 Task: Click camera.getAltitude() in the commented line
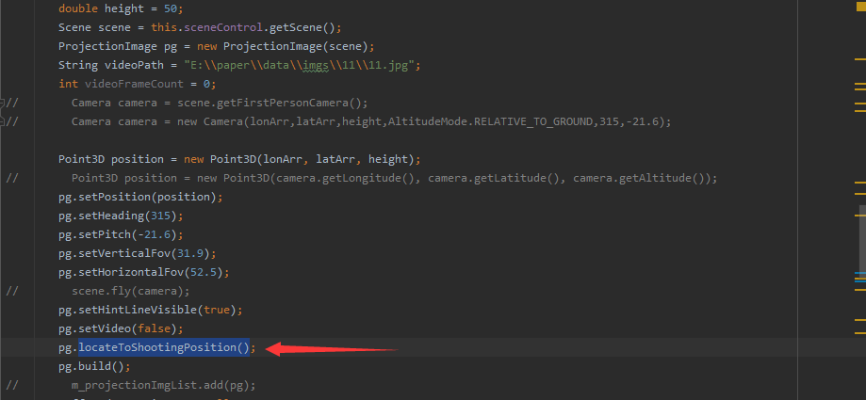641,178
